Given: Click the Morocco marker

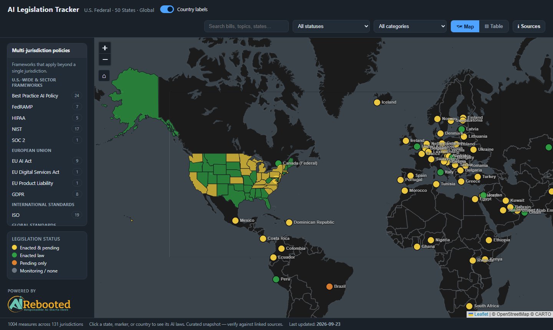Looking at the screenshot, I should pyautogui.click(x=405, y=191).
